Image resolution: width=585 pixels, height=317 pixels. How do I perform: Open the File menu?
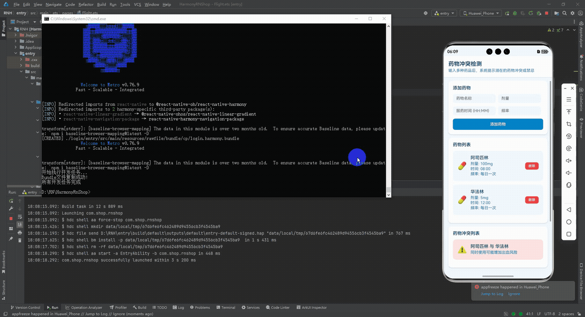point(16,4)
